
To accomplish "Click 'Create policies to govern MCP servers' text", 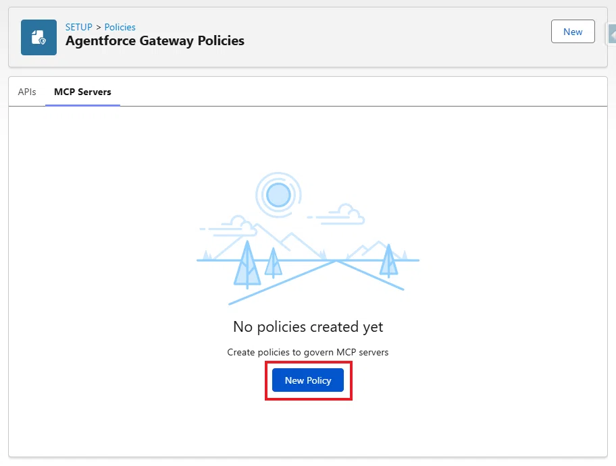I will pyautogui.click(x=307, y=352).
